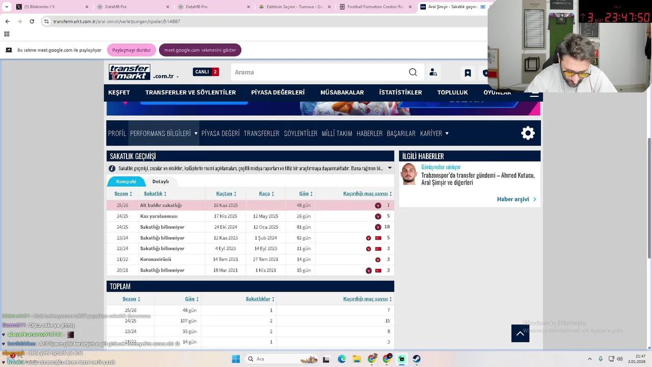Open the Piyasa Değeri tab
Viewport: 652px width, 367px height.
(x=220, y=134)
